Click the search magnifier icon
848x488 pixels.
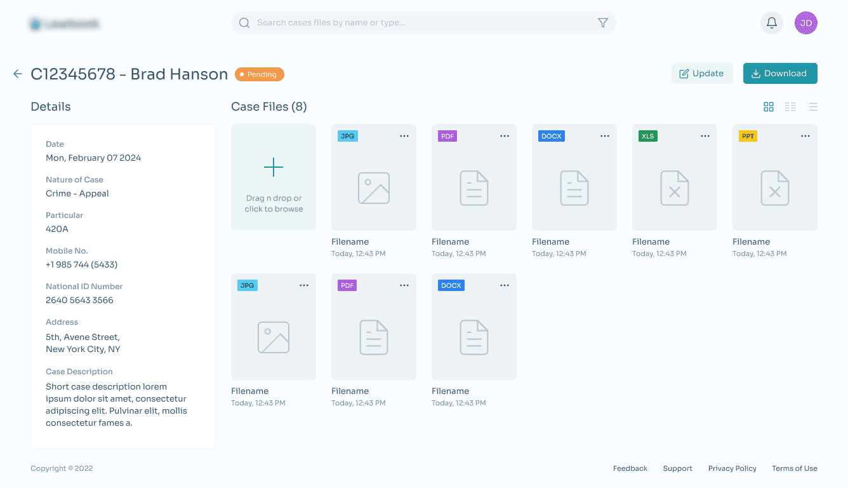coord(244,23)
